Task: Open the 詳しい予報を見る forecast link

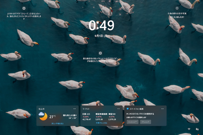Action: 58,124
